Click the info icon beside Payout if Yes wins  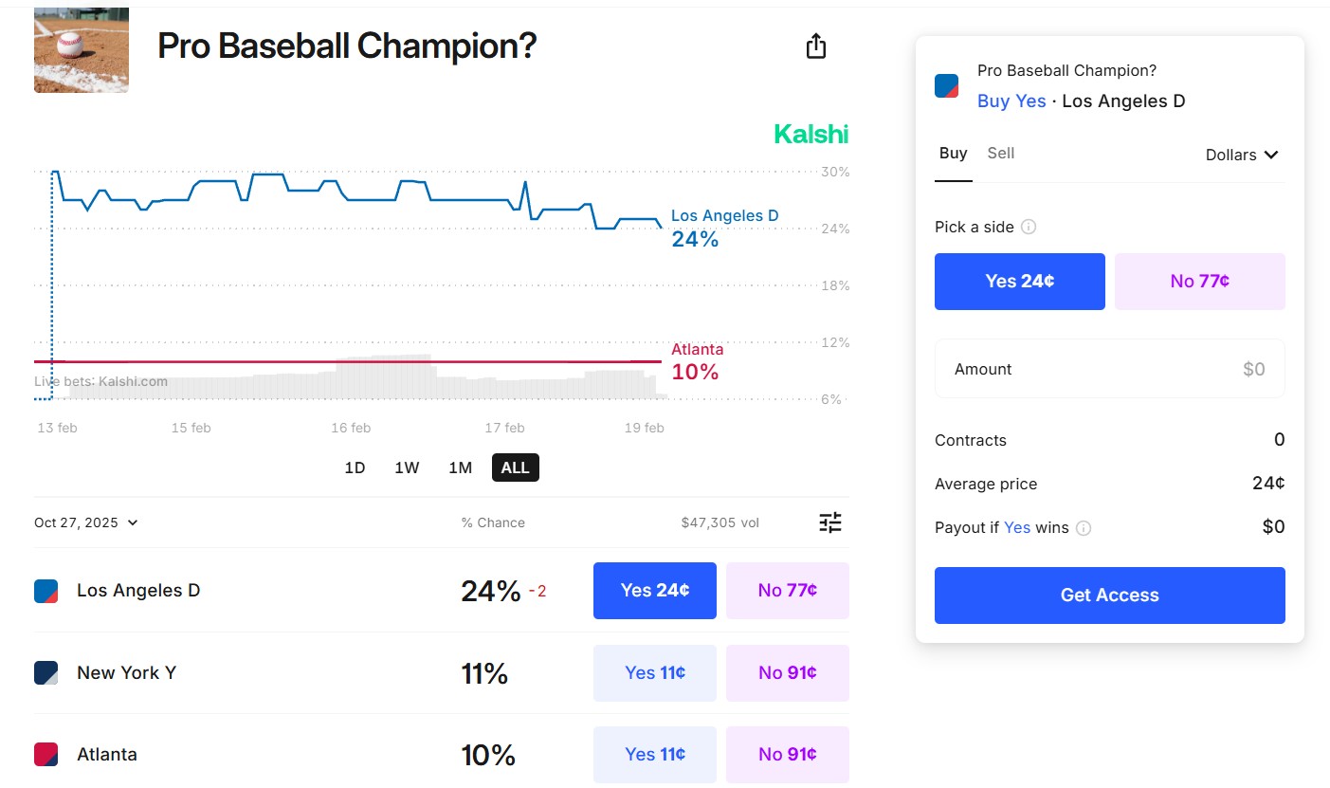pyautogui.click(x=1084, y=528)
